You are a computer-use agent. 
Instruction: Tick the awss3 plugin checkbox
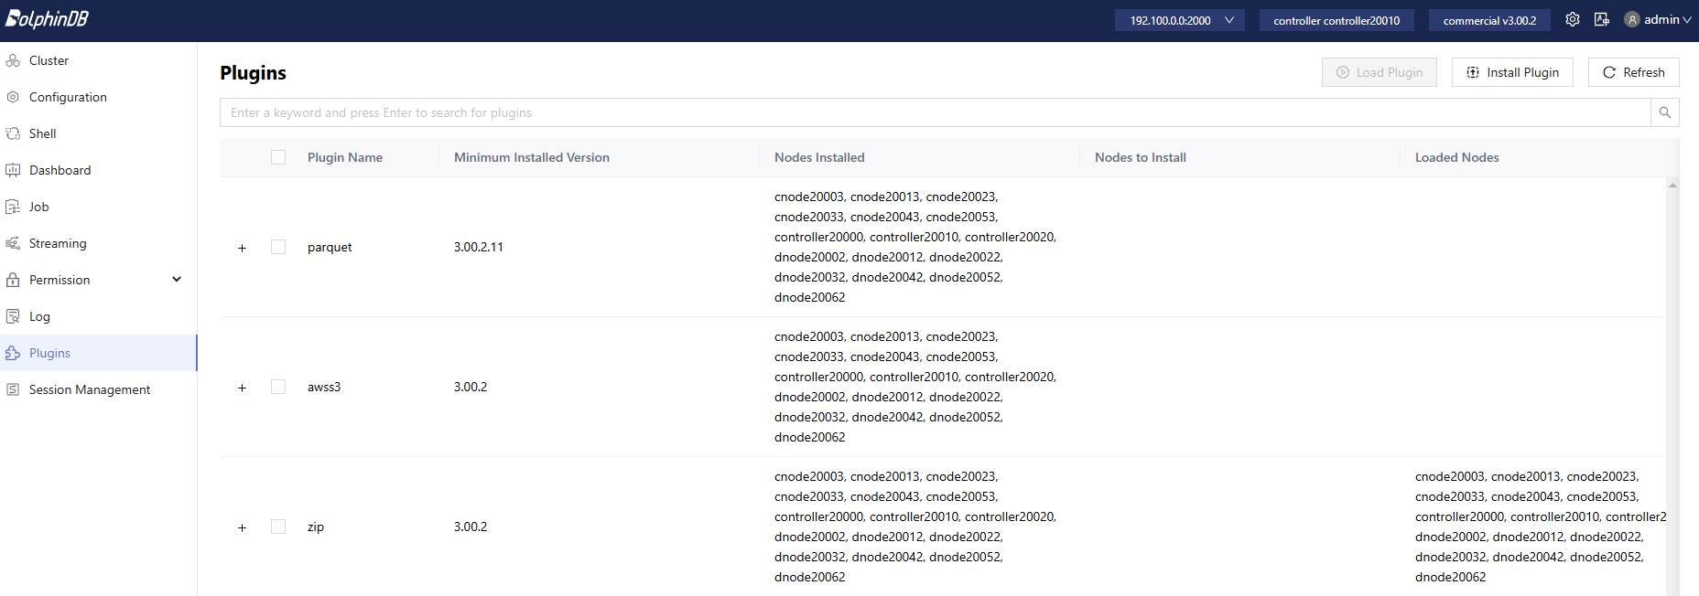(278, 387)
